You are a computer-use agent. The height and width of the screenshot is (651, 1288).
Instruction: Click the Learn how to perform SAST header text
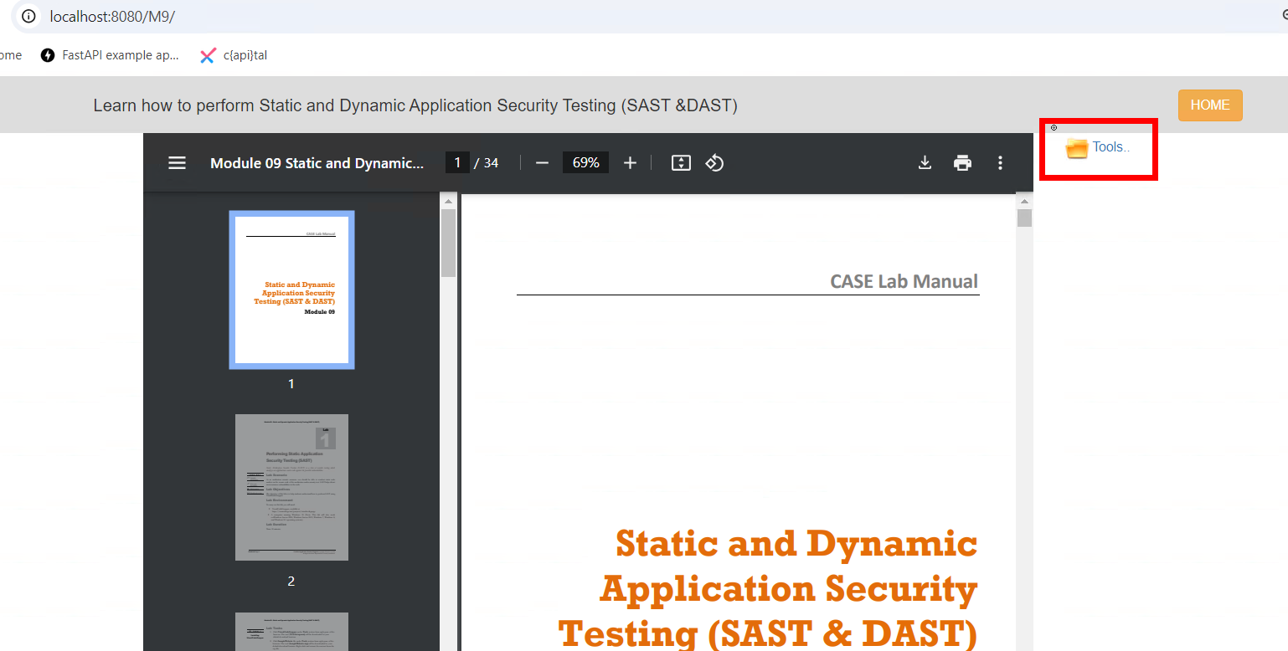(415, 105)
